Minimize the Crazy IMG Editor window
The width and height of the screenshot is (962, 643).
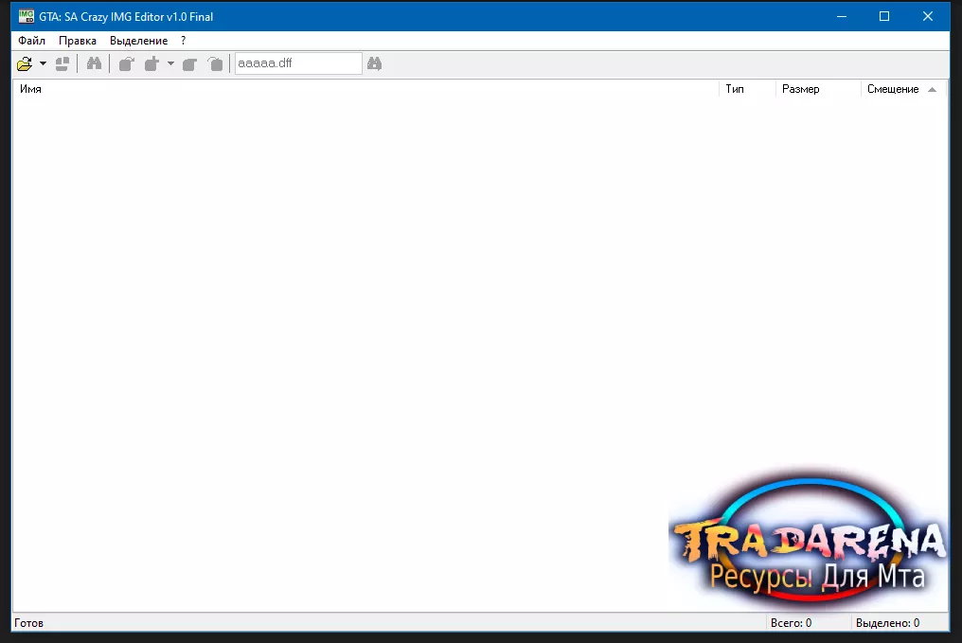(842, 16)
